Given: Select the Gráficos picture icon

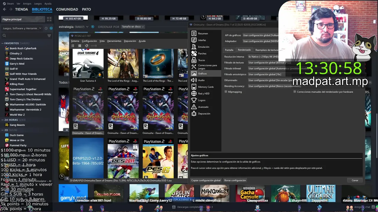Looking at the screenshot, I should click(194, 74).
